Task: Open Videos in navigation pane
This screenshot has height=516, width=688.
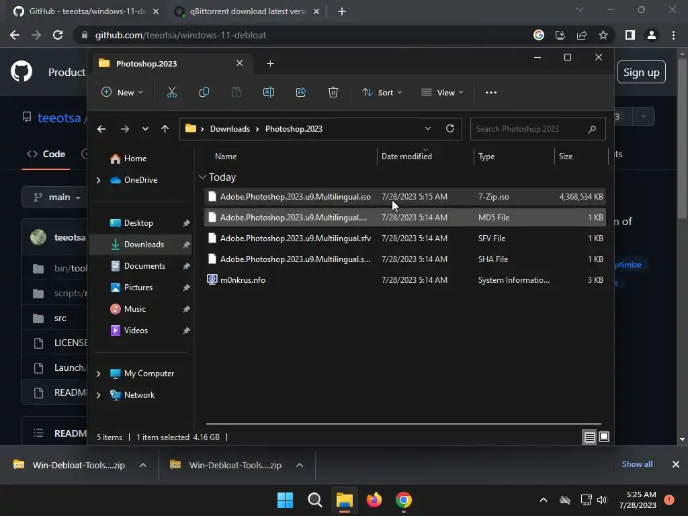Action: click(140, 331)
